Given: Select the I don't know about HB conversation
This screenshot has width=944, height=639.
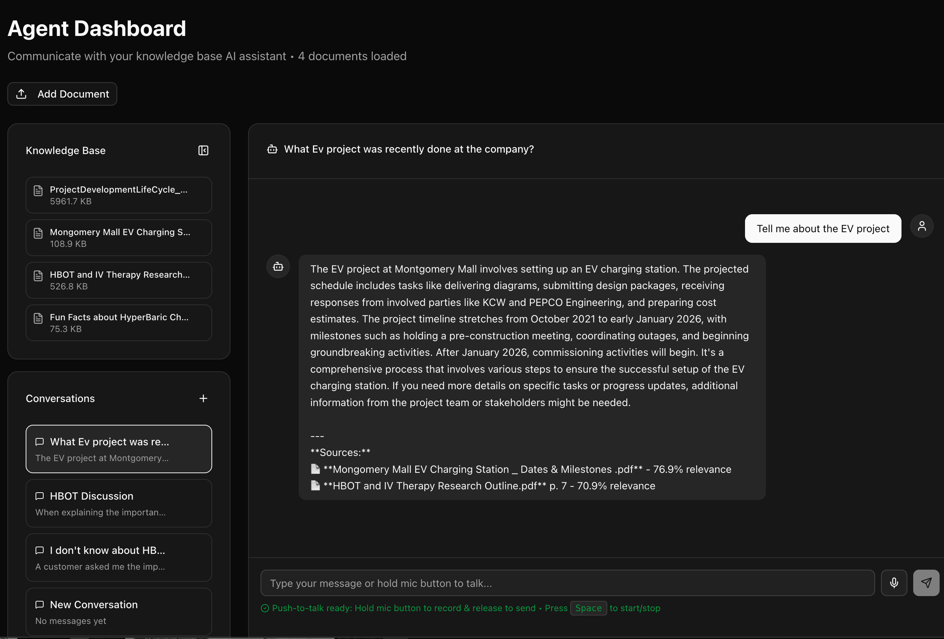Looking at the screenshot, I should (x=119, y=558).
